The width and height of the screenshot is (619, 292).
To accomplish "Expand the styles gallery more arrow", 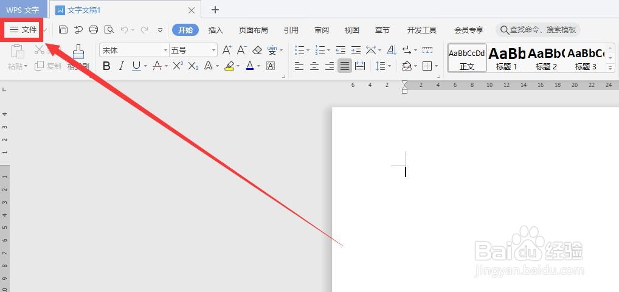I will pos(610,68).
